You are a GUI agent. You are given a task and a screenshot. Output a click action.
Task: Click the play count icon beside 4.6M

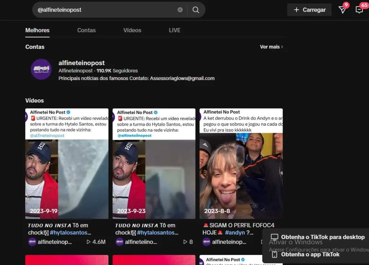[x=89, y=242]
